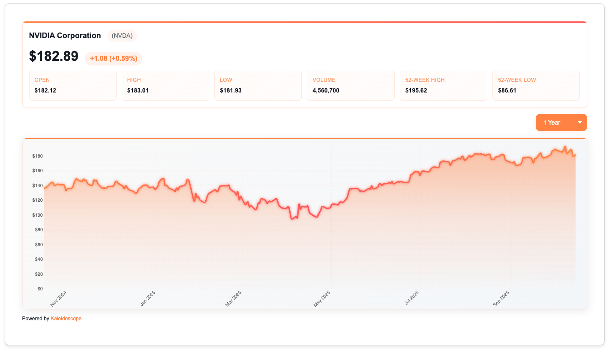
Task: Click the VOLUME stat card
Action: [x=351, y=85]
